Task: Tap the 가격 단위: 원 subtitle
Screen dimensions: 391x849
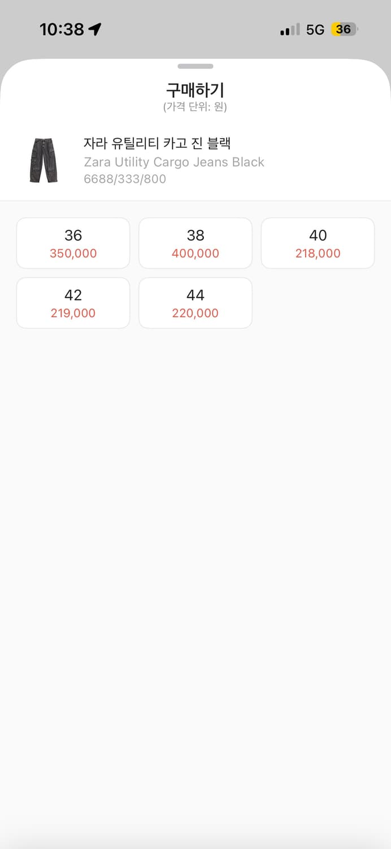Action: pos(195,106)
